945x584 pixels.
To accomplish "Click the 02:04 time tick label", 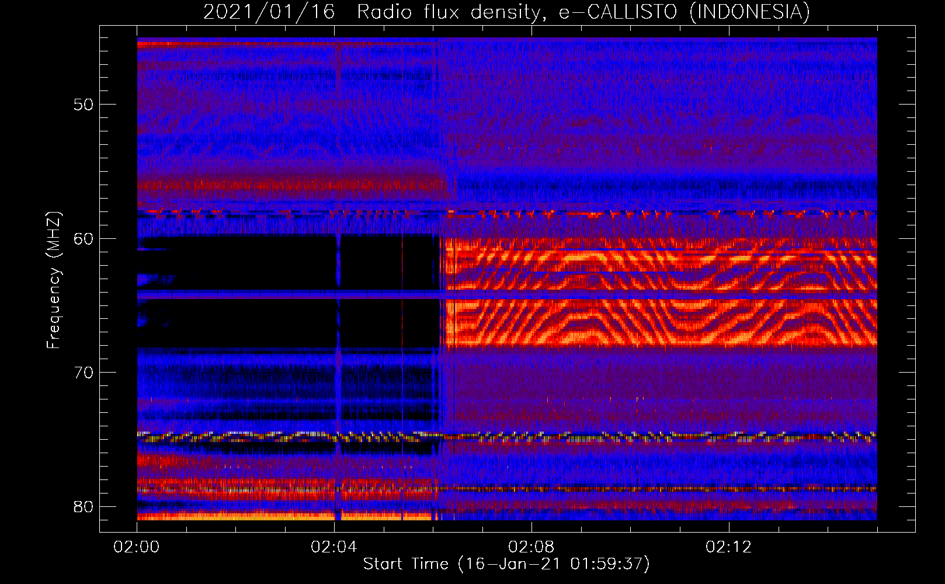I will [x=334, y=547].
